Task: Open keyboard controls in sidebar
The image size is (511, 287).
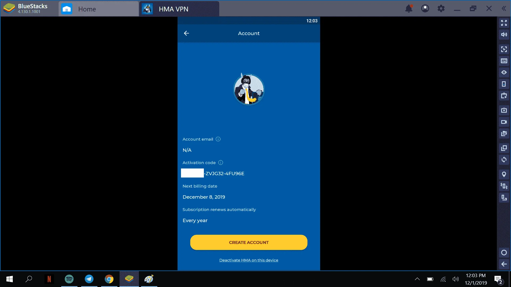Action: [x=504, y=61]
